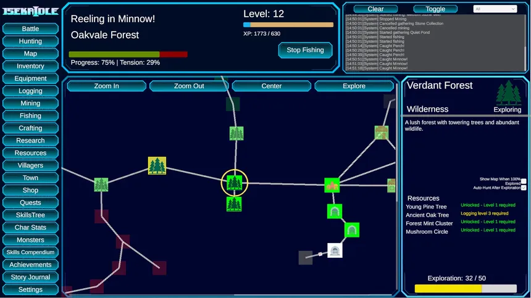Select the yellow-highlighted forest map node
Screen dimensions: 531x298
tap(157, 165)
